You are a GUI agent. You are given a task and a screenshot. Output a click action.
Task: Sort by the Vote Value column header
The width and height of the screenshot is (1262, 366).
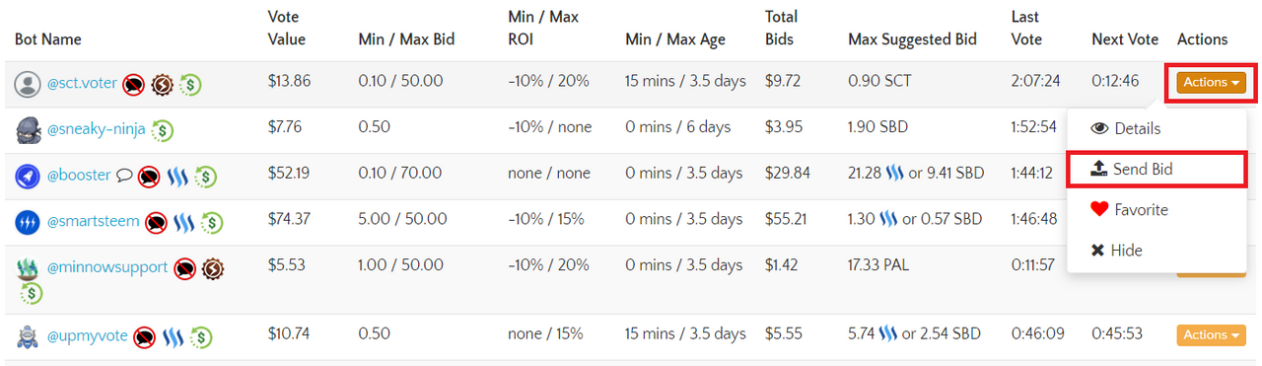pyautogui.click(x=287, y=28)
